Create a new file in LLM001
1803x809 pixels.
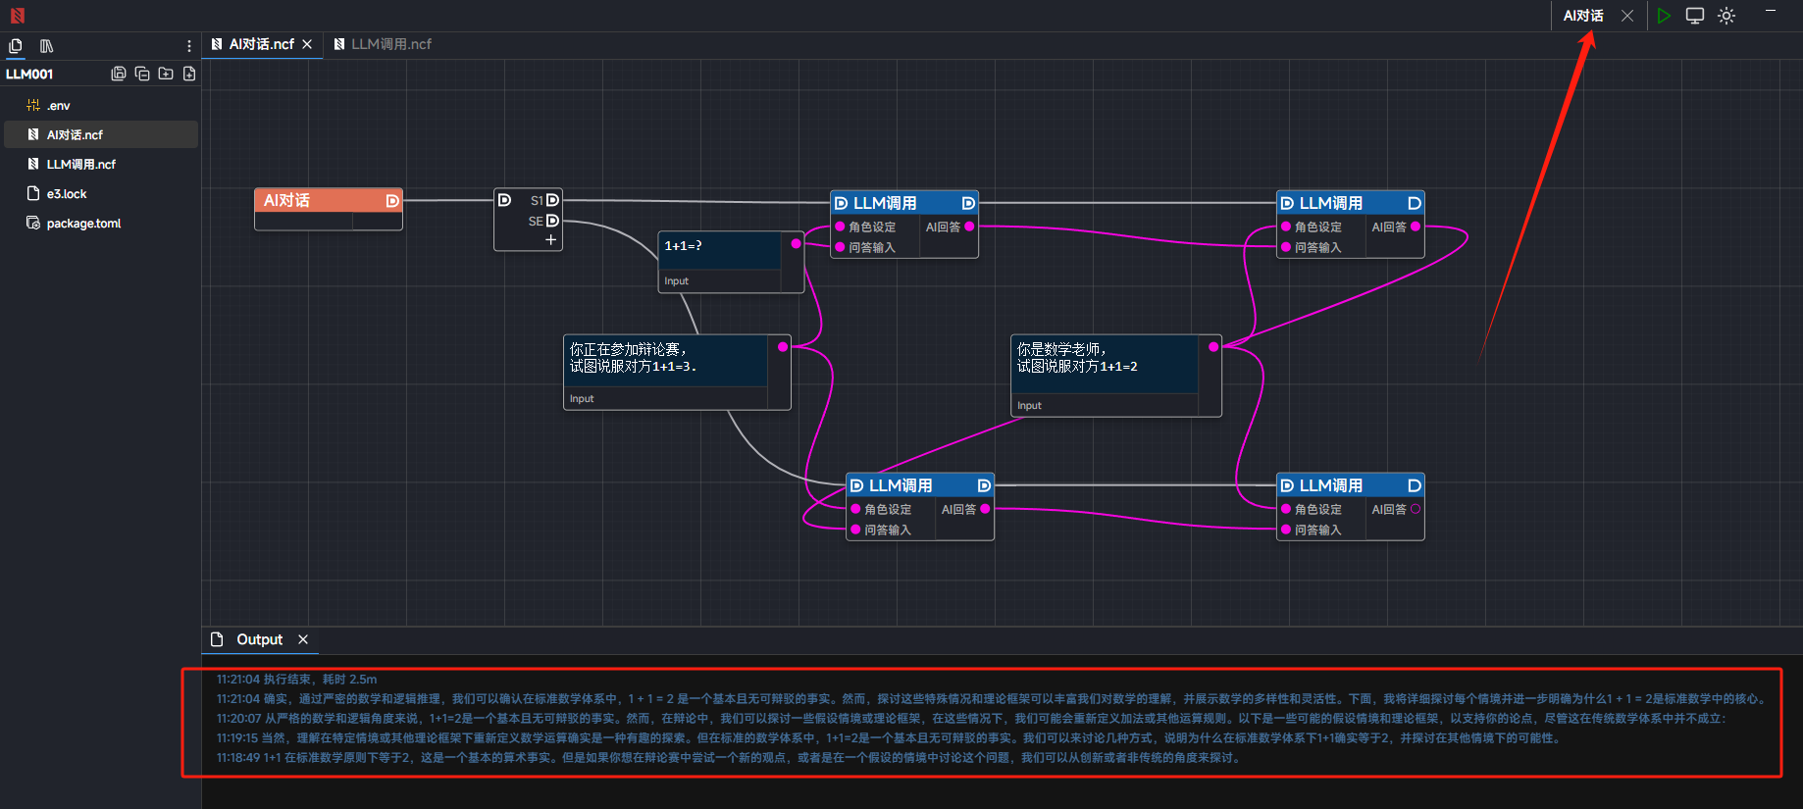189,74
